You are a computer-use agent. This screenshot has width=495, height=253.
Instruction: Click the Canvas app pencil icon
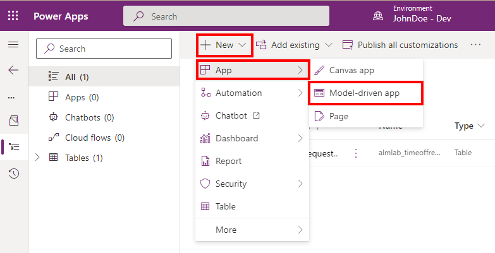pos(319,70)
